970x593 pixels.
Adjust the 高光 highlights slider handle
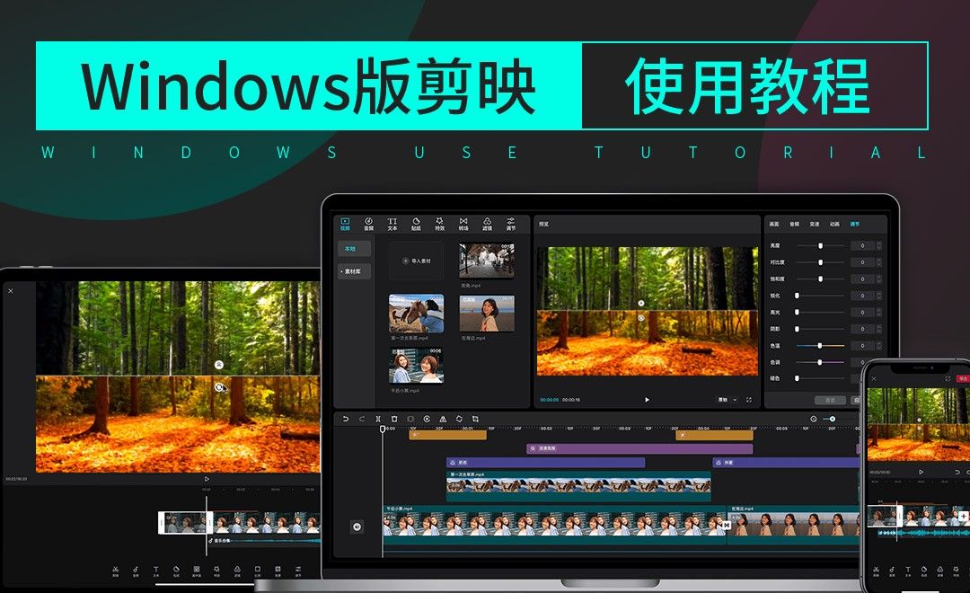coord(797,313)
